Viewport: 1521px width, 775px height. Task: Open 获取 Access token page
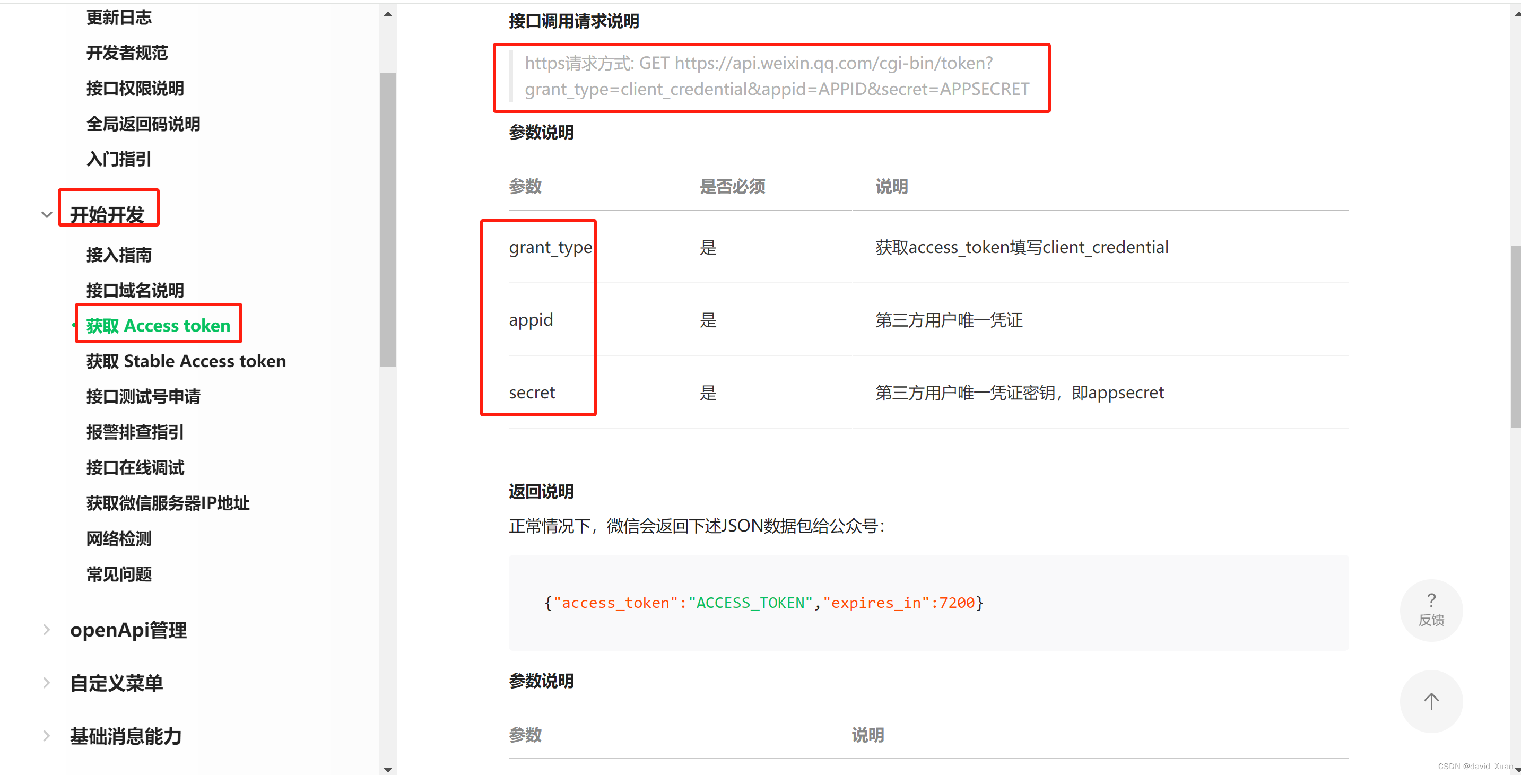tap(158, 325)
